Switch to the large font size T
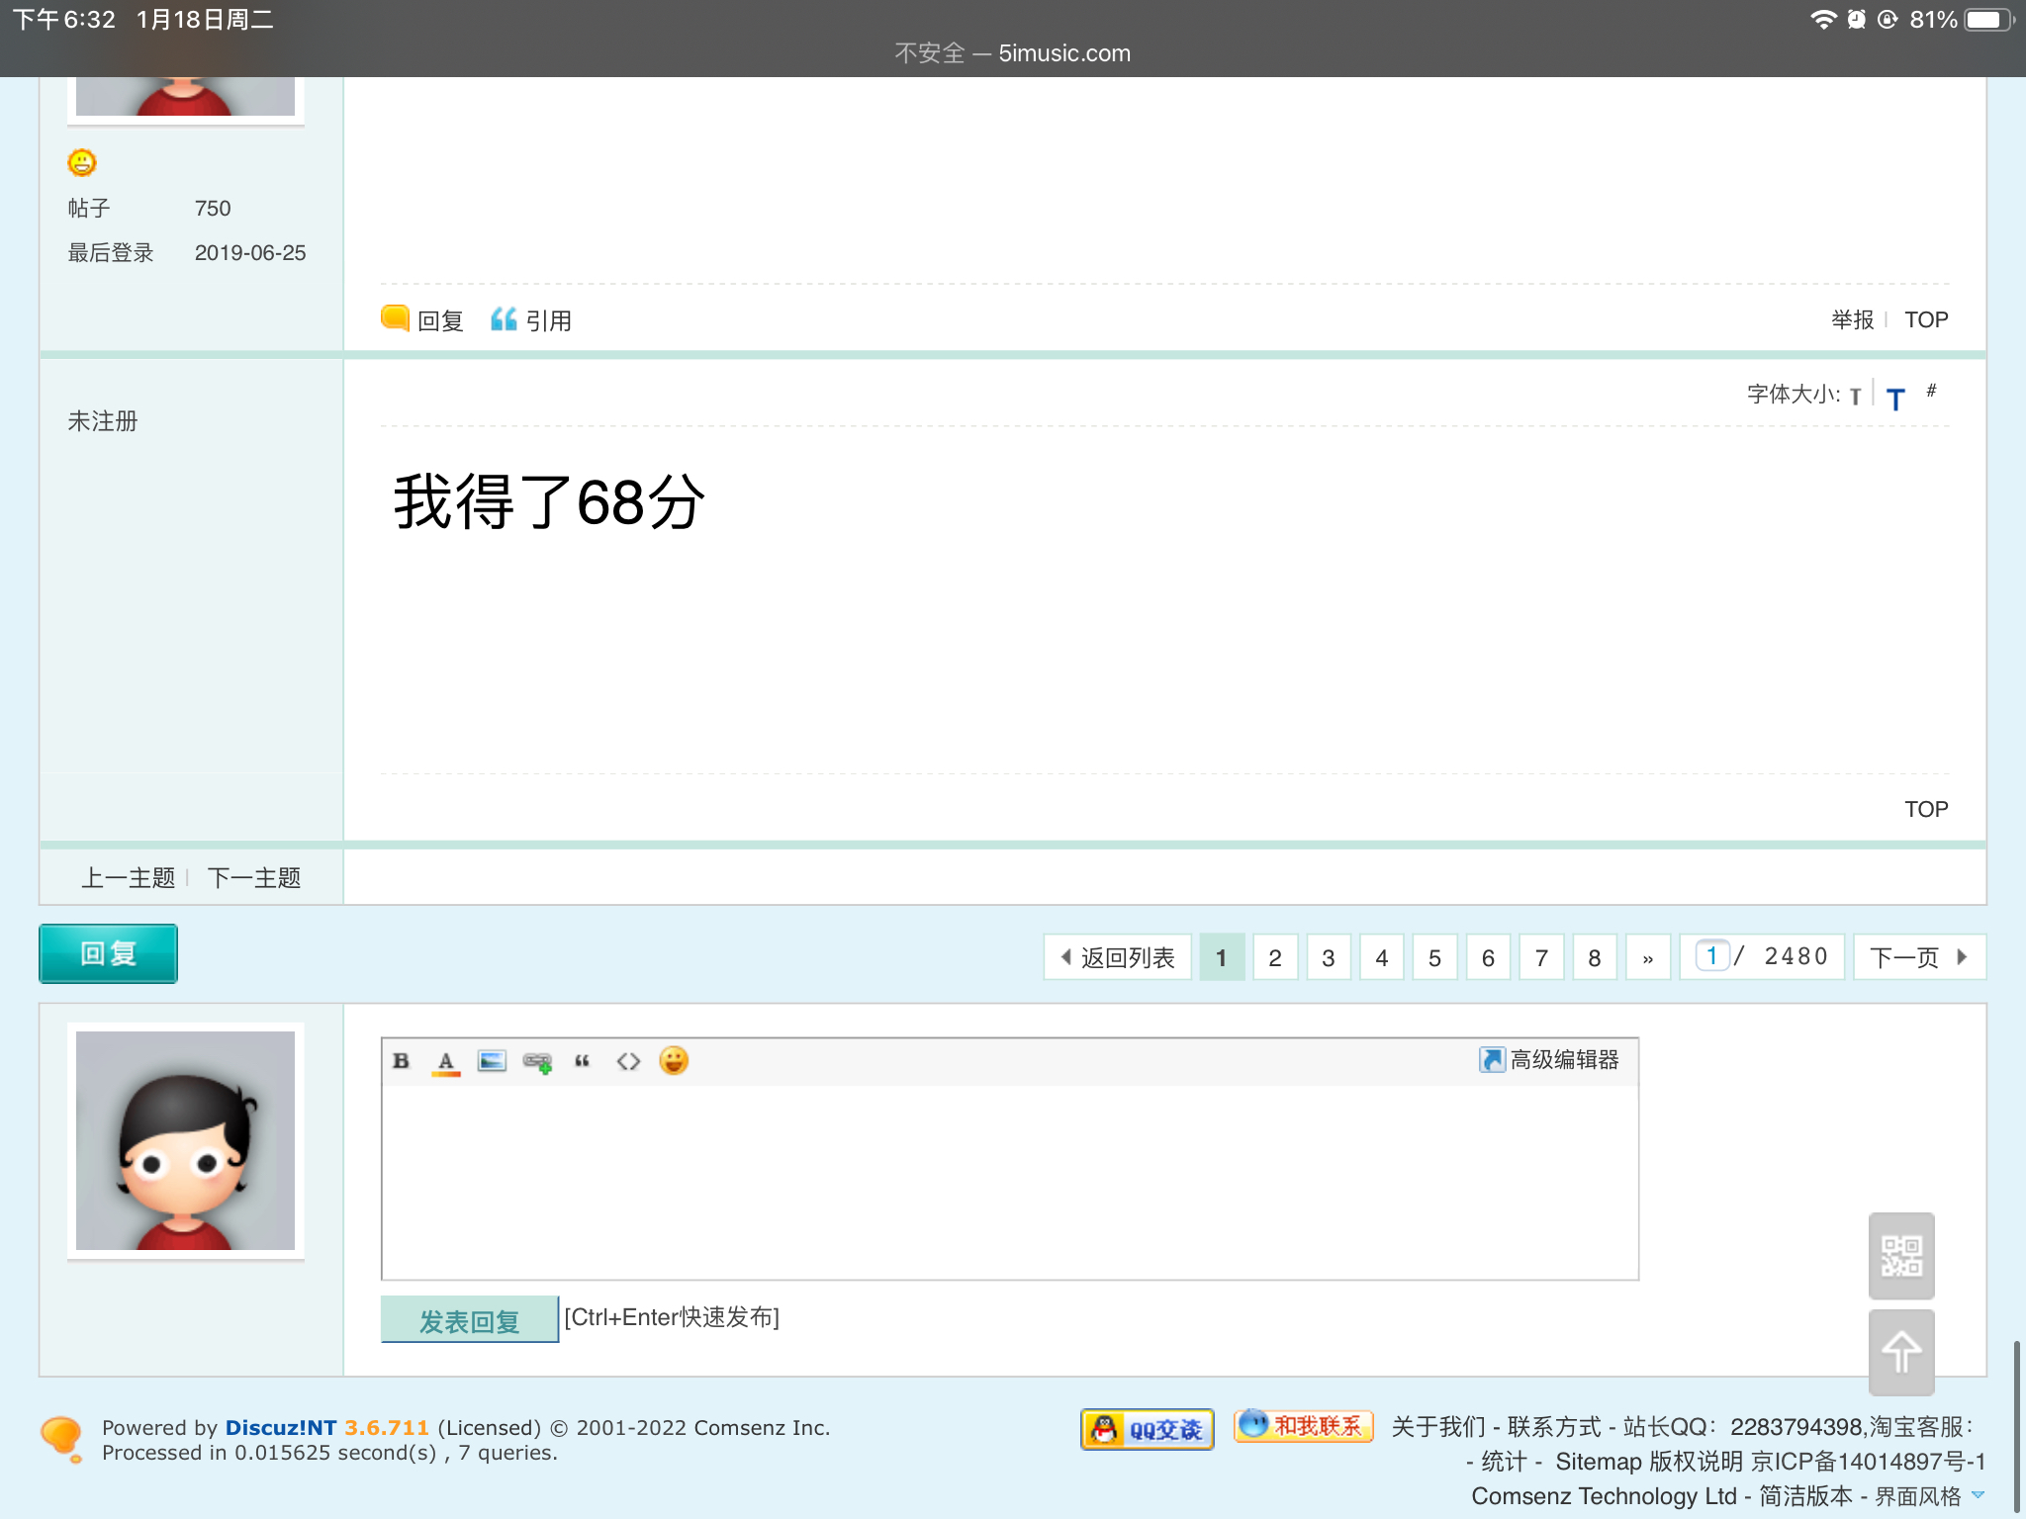Viewport: 2026px width, 1519px height. pyautogui.click(x=1895, y=399)
